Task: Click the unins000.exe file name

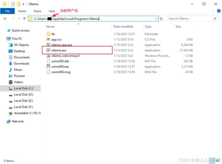Action: (60, 66)
